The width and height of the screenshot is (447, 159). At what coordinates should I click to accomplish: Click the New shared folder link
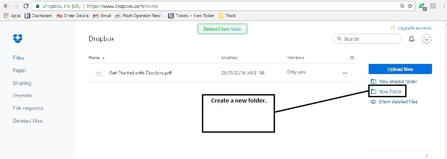point(394,81)
